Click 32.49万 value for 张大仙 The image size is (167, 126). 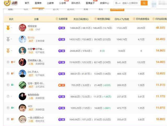click(161, 39)
